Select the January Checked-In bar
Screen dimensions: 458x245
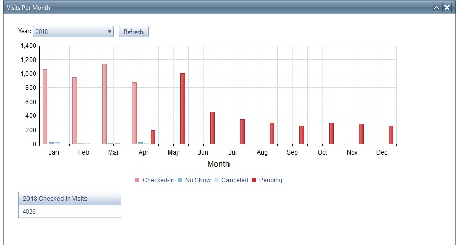point(45,107)
